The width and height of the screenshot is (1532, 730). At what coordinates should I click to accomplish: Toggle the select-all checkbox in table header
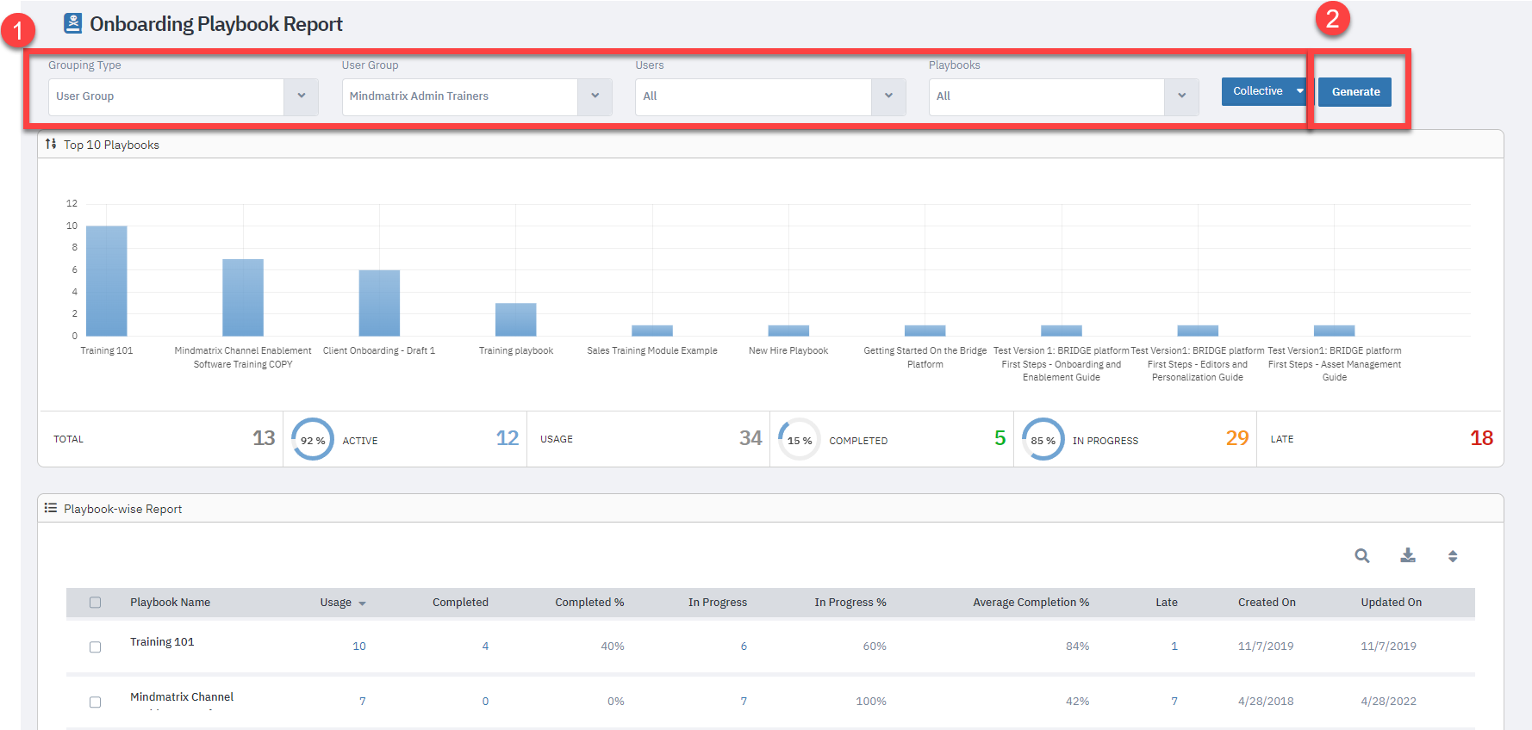pos(96,603)
